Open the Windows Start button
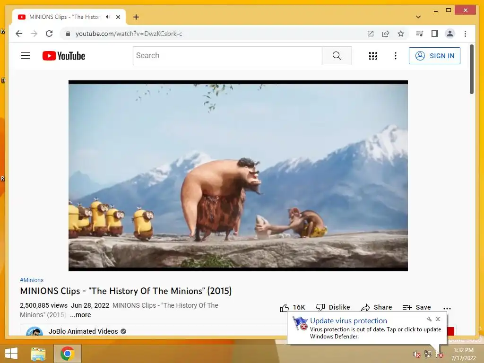Viewport: 484px width, 363px height. pyautogui.click(x=11, y=354)
